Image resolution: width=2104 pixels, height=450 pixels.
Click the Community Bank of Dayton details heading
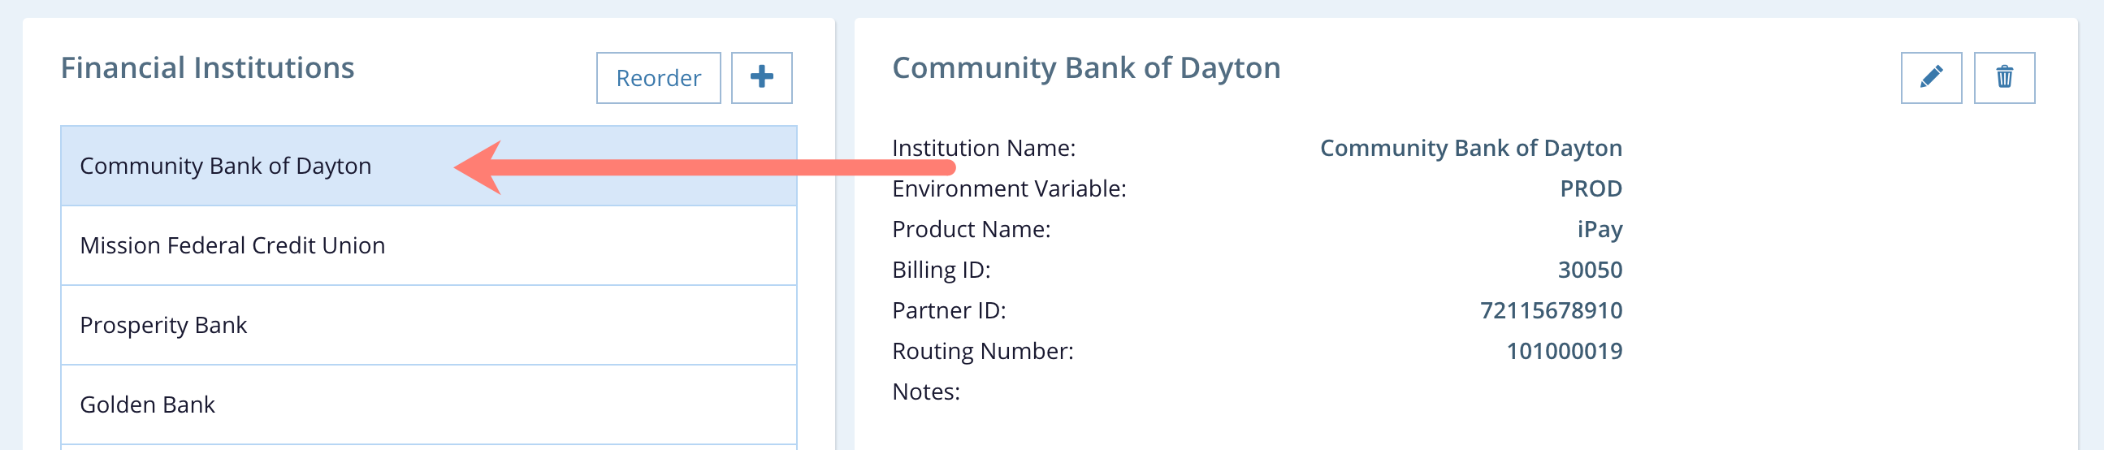[x=1085, y=67]
